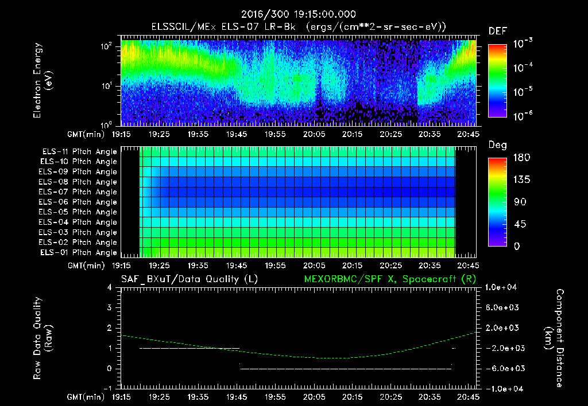Click the Raw Data Quality (Raw) axis label
Viewport: 588px width, 406px height.
tap(42, 338)
